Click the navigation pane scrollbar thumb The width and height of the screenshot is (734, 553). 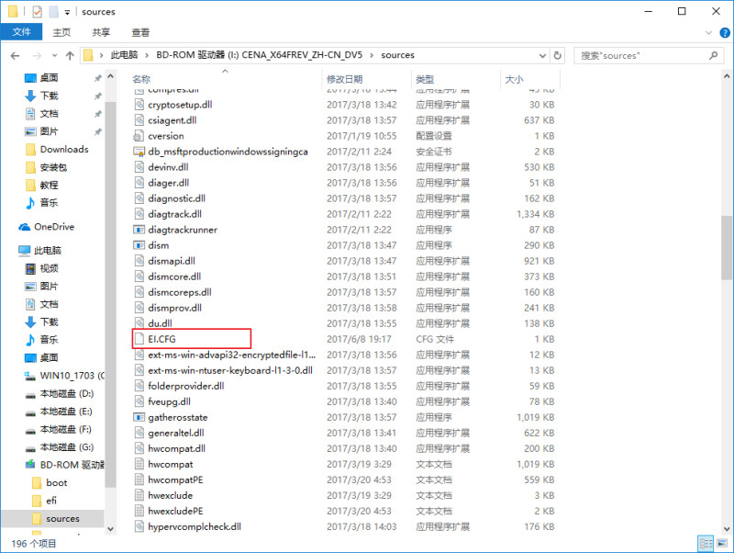point(110,294)
